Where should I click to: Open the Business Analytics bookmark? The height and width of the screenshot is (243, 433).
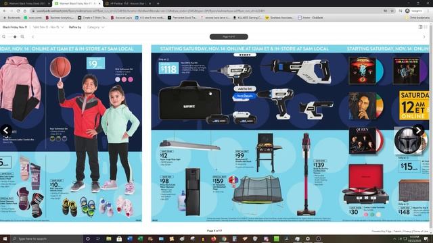click(60, 18)
